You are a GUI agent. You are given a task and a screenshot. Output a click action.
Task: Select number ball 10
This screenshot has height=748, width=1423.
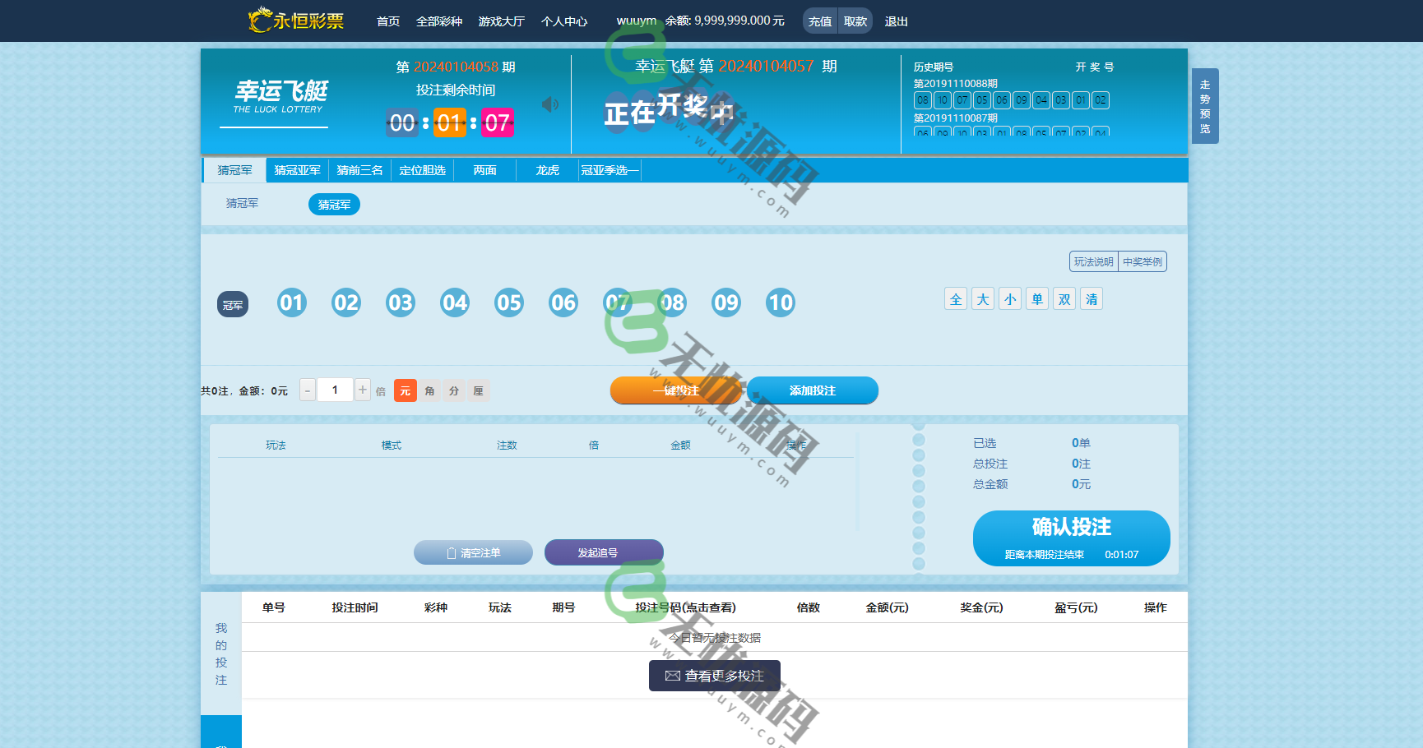[x=781, y=302]
